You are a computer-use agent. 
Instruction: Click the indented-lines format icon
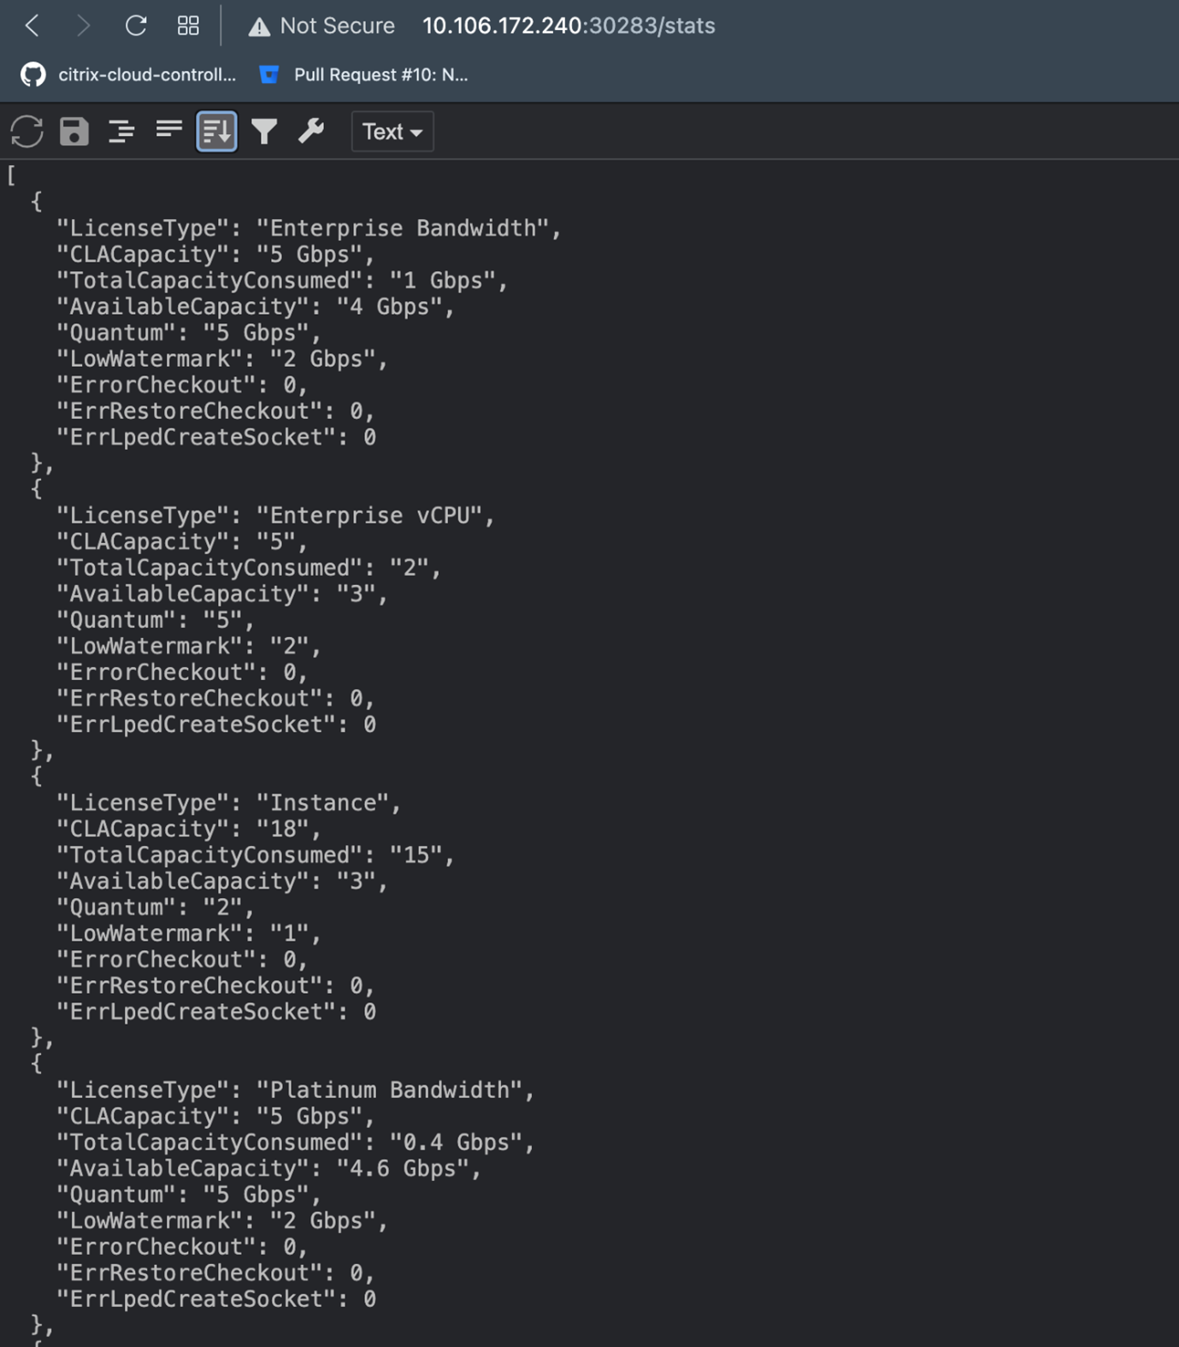coord(121,132)
